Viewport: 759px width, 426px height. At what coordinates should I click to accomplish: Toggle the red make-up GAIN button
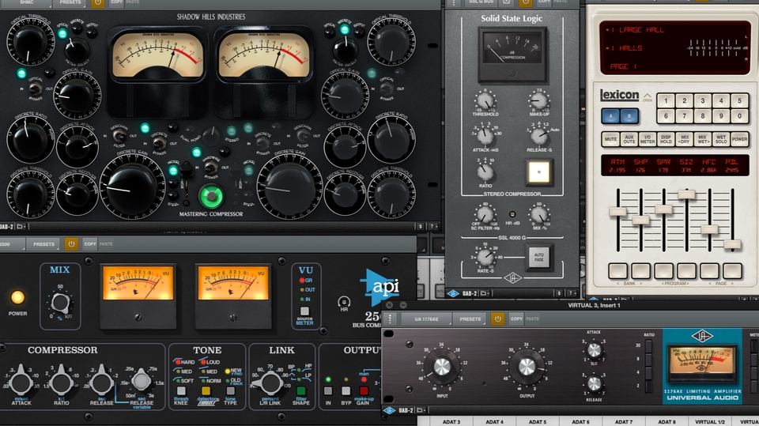point(364,390)
